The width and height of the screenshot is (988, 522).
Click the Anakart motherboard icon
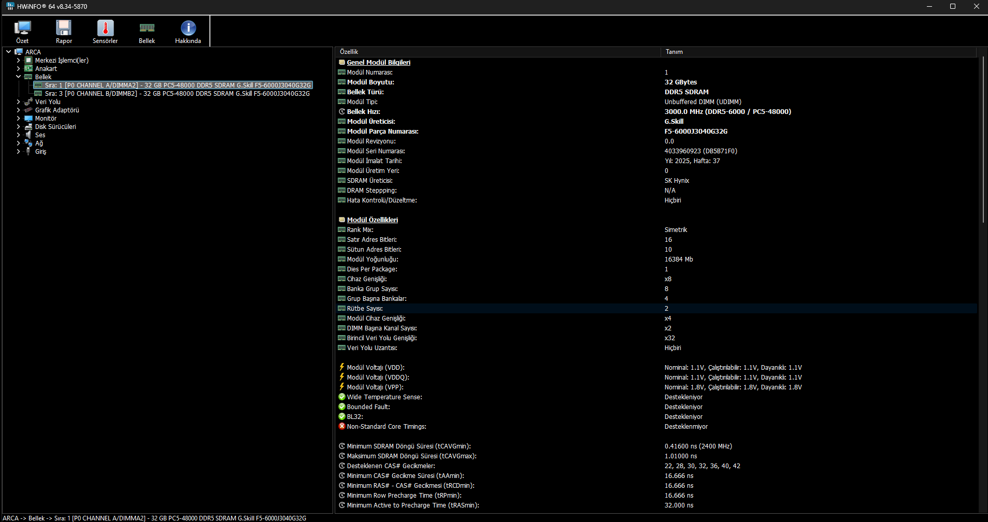(28, 68)
